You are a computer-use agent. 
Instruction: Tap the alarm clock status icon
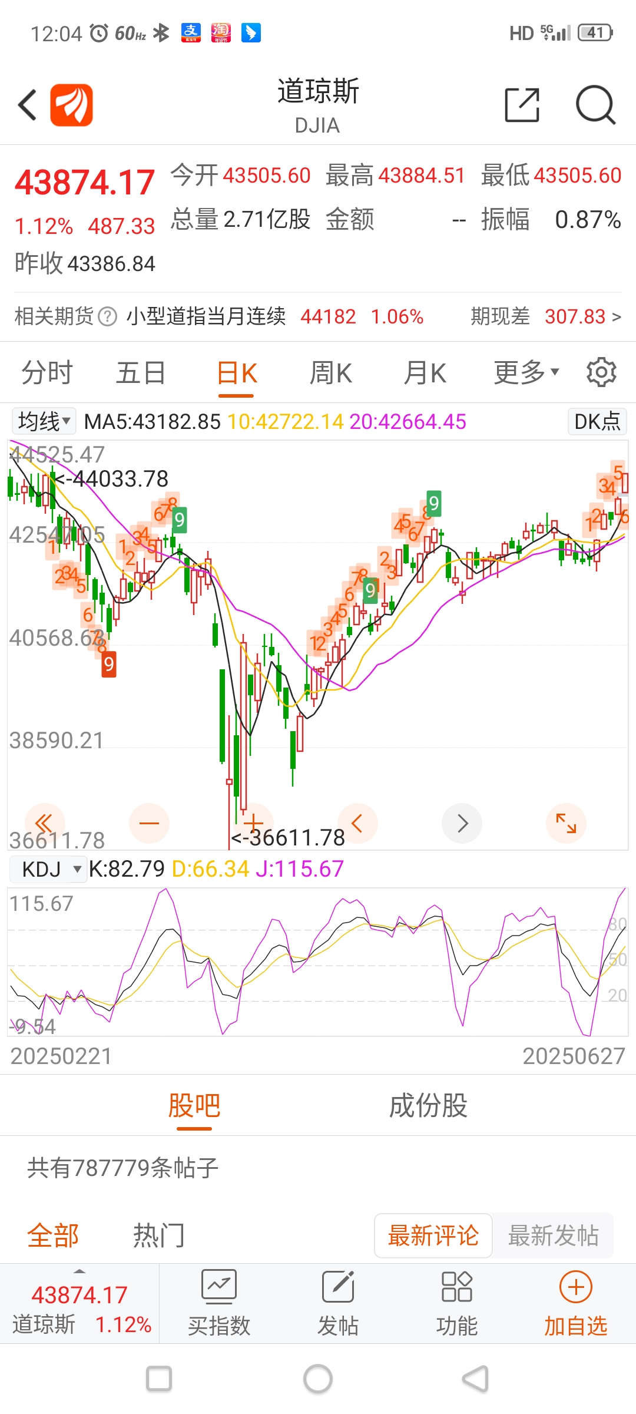100,33
